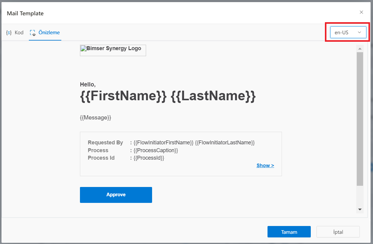373x244 pixels.
Task: Click the {{FirstName}} {{LastName}} heading
Action: coord(168,96)
